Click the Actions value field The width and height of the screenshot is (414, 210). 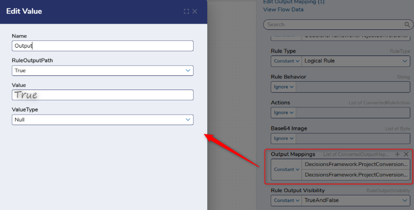click(353, 113)
